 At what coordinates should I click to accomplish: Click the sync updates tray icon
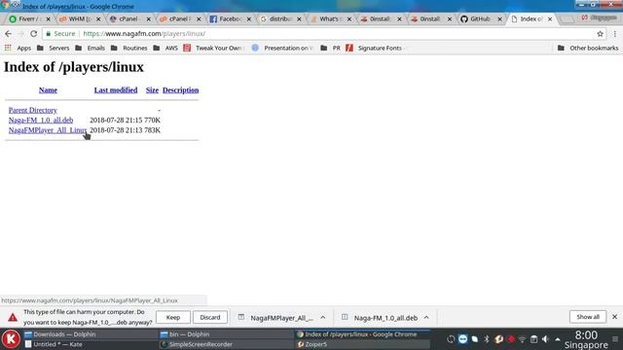(x=451, y=339)
